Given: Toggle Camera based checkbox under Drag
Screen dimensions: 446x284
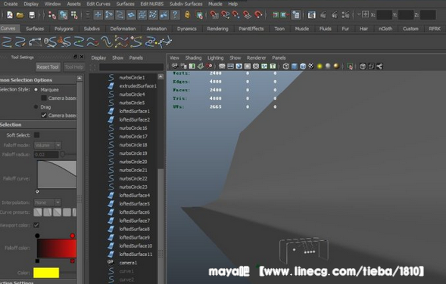Looking at the screenshot, I should tap(44, 116).
